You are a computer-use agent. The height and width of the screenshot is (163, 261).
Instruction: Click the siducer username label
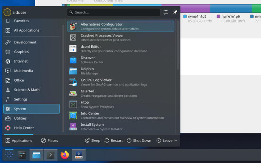coord(19,12)
